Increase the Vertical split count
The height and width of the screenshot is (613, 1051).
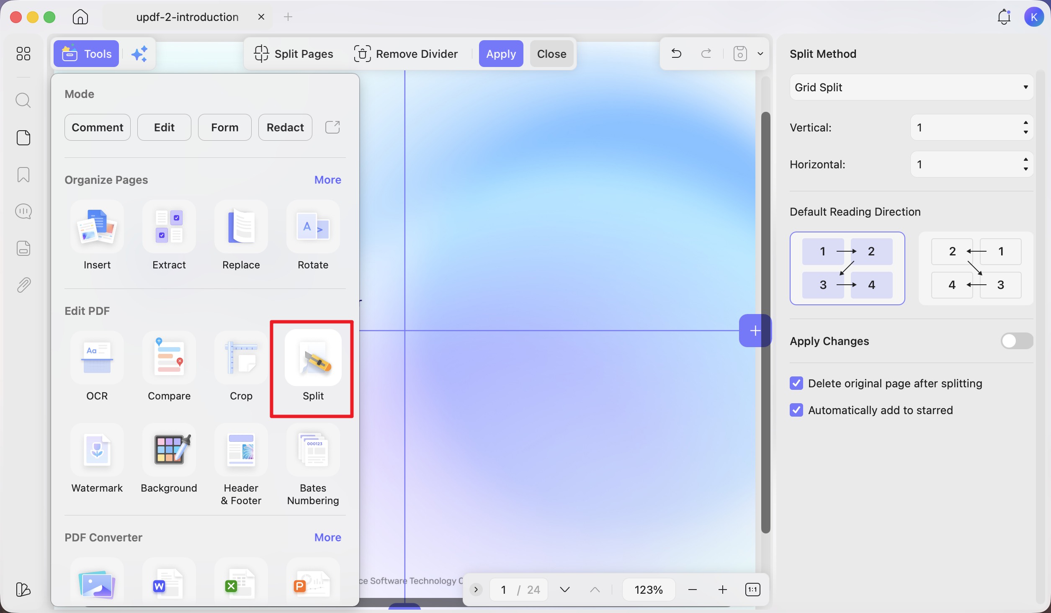coord(1025,123)
